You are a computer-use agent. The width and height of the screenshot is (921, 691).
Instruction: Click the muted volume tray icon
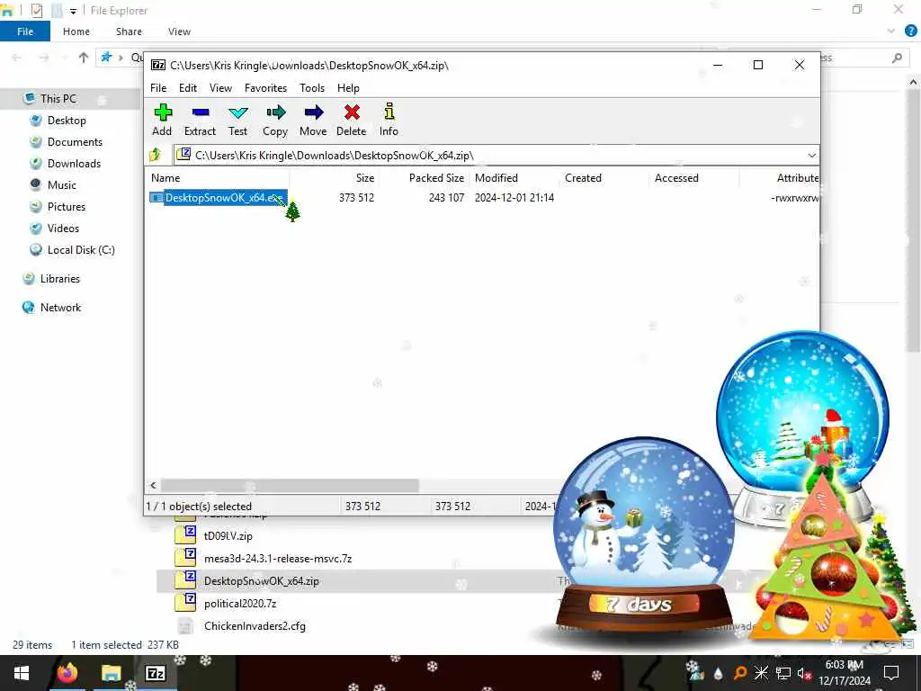[x=803, y=673]
